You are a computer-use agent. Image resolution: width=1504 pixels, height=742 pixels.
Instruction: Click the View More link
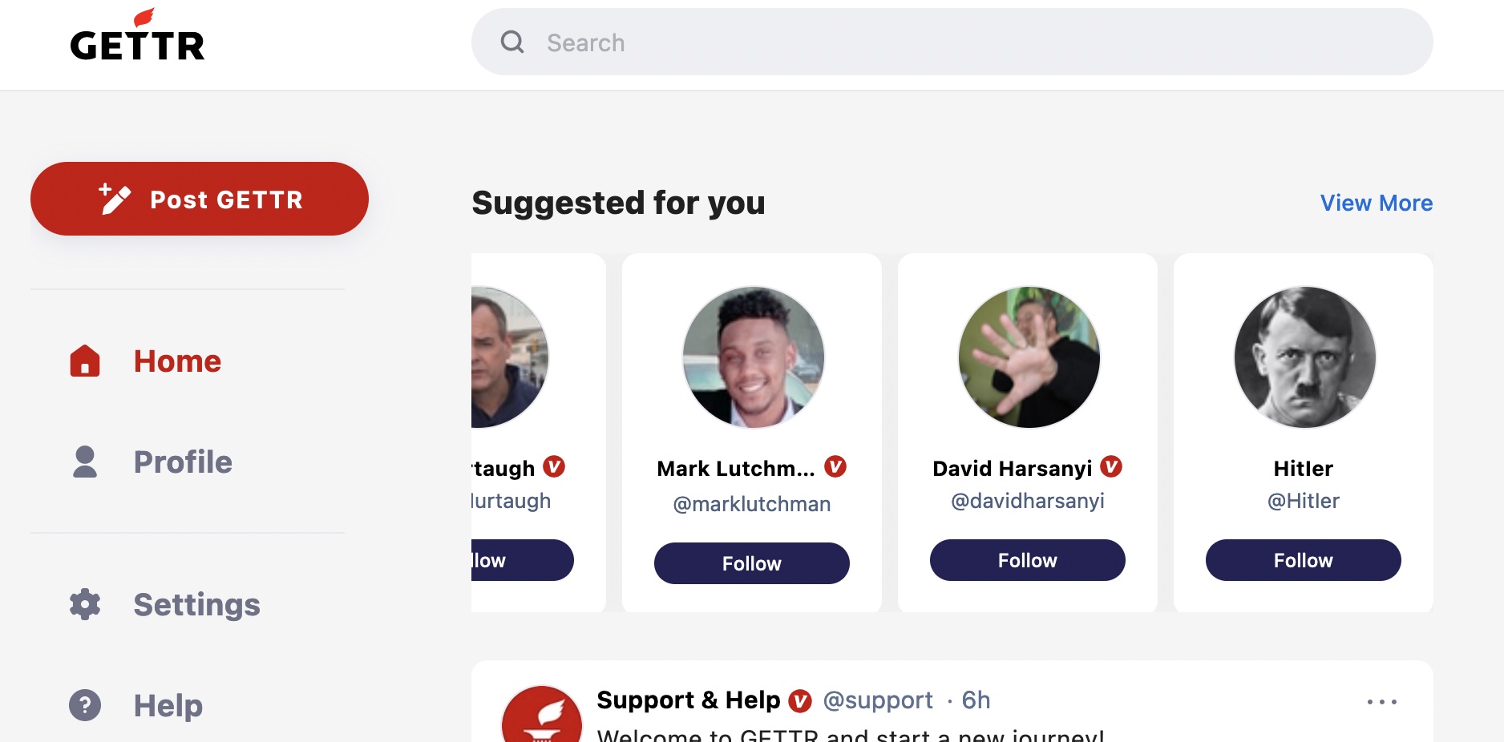point(1376,203)
